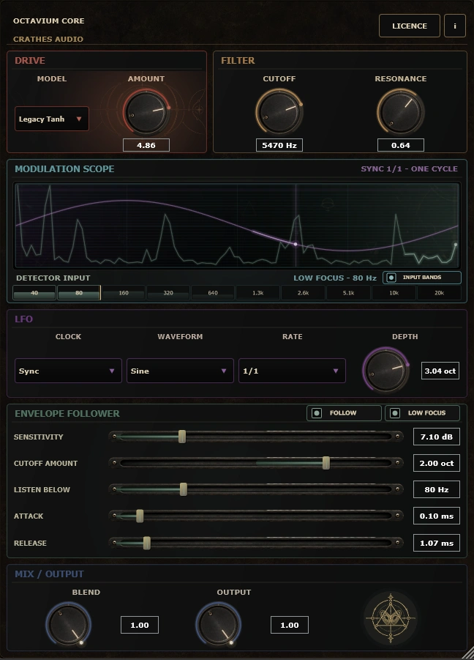Click the CUTOFF AMOUNT slider handle
The width and height of the screenshot is (474, 660).
326,463
